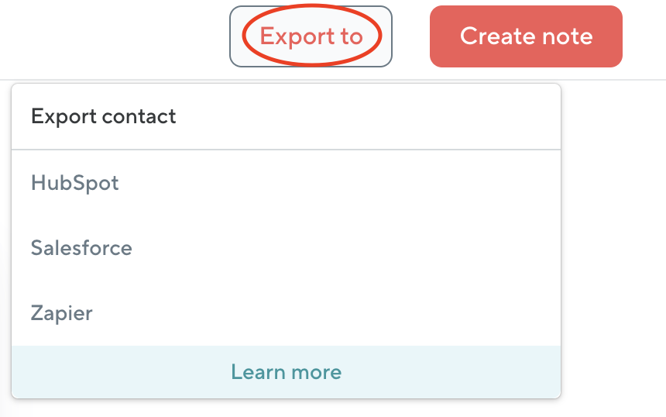Export this contact via Zapier
The image size is (666, 417).
pos(286,313)
